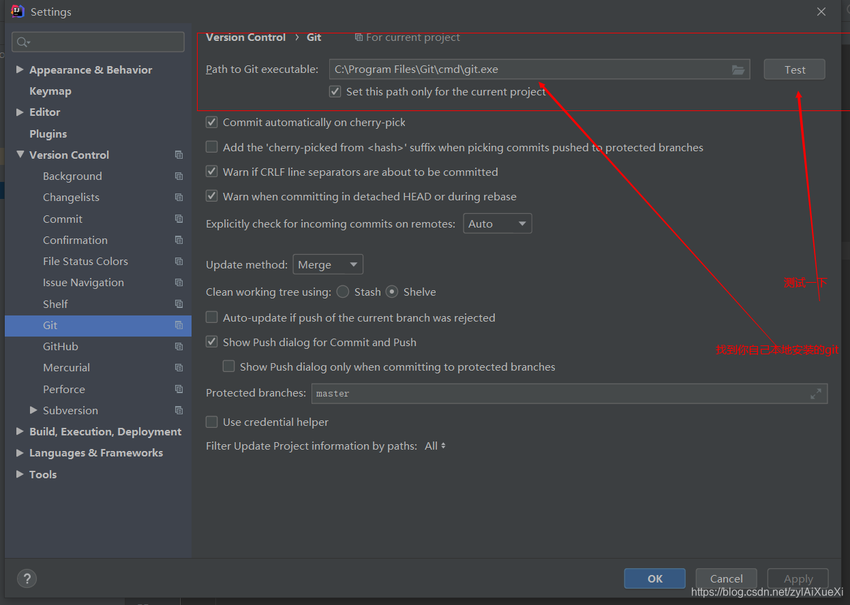
Task: Click the folder icon to browse for git.exe
Action: (x=738, y=69)
